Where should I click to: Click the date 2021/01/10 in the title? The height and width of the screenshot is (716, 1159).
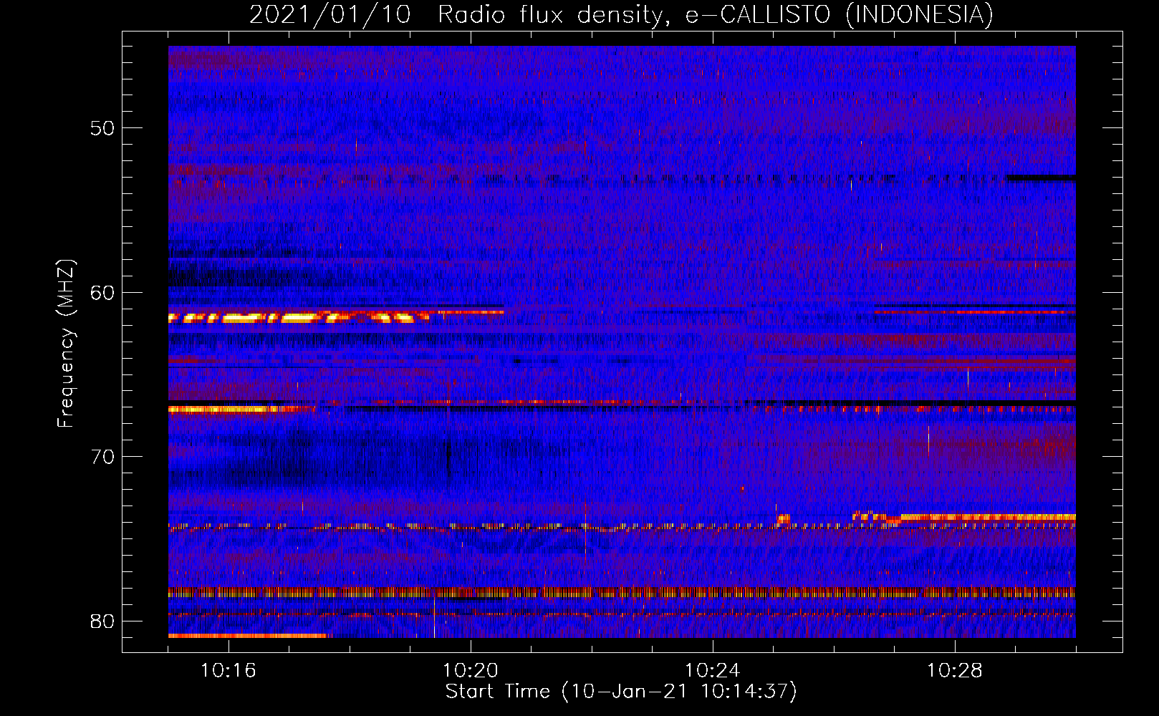[x=330, y=14]
